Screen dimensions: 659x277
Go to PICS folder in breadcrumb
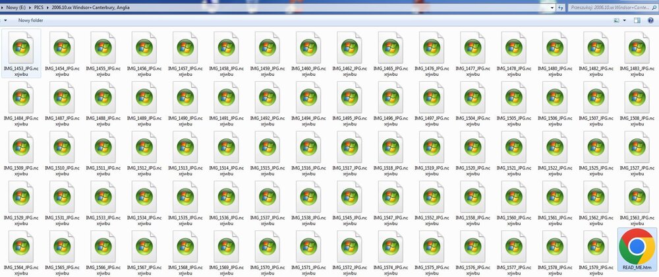(40, 7)
